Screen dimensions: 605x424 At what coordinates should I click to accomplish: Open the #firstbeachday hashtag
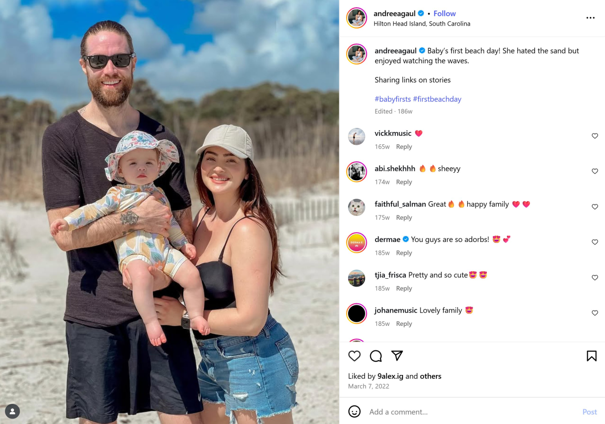(x=437, y=99)
